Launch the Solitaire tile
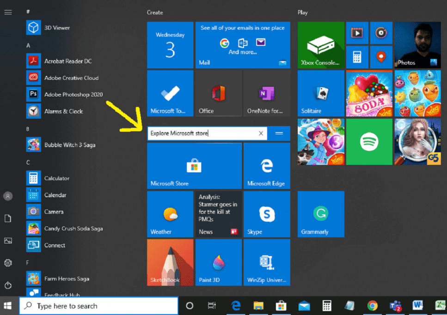 tap(321, 93)
